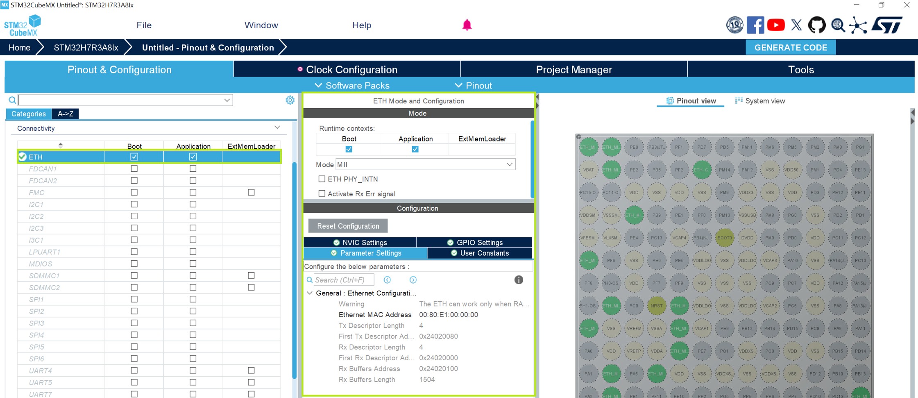Viewport: 918px width, 398px height.
Task: Click the peripheral search input box
Action: [125, 100]
